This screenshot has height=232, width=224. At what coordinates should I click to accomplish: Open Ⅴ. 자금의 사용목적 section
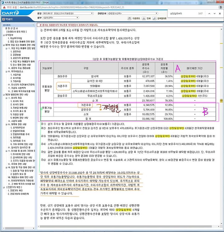pos(17,88)
